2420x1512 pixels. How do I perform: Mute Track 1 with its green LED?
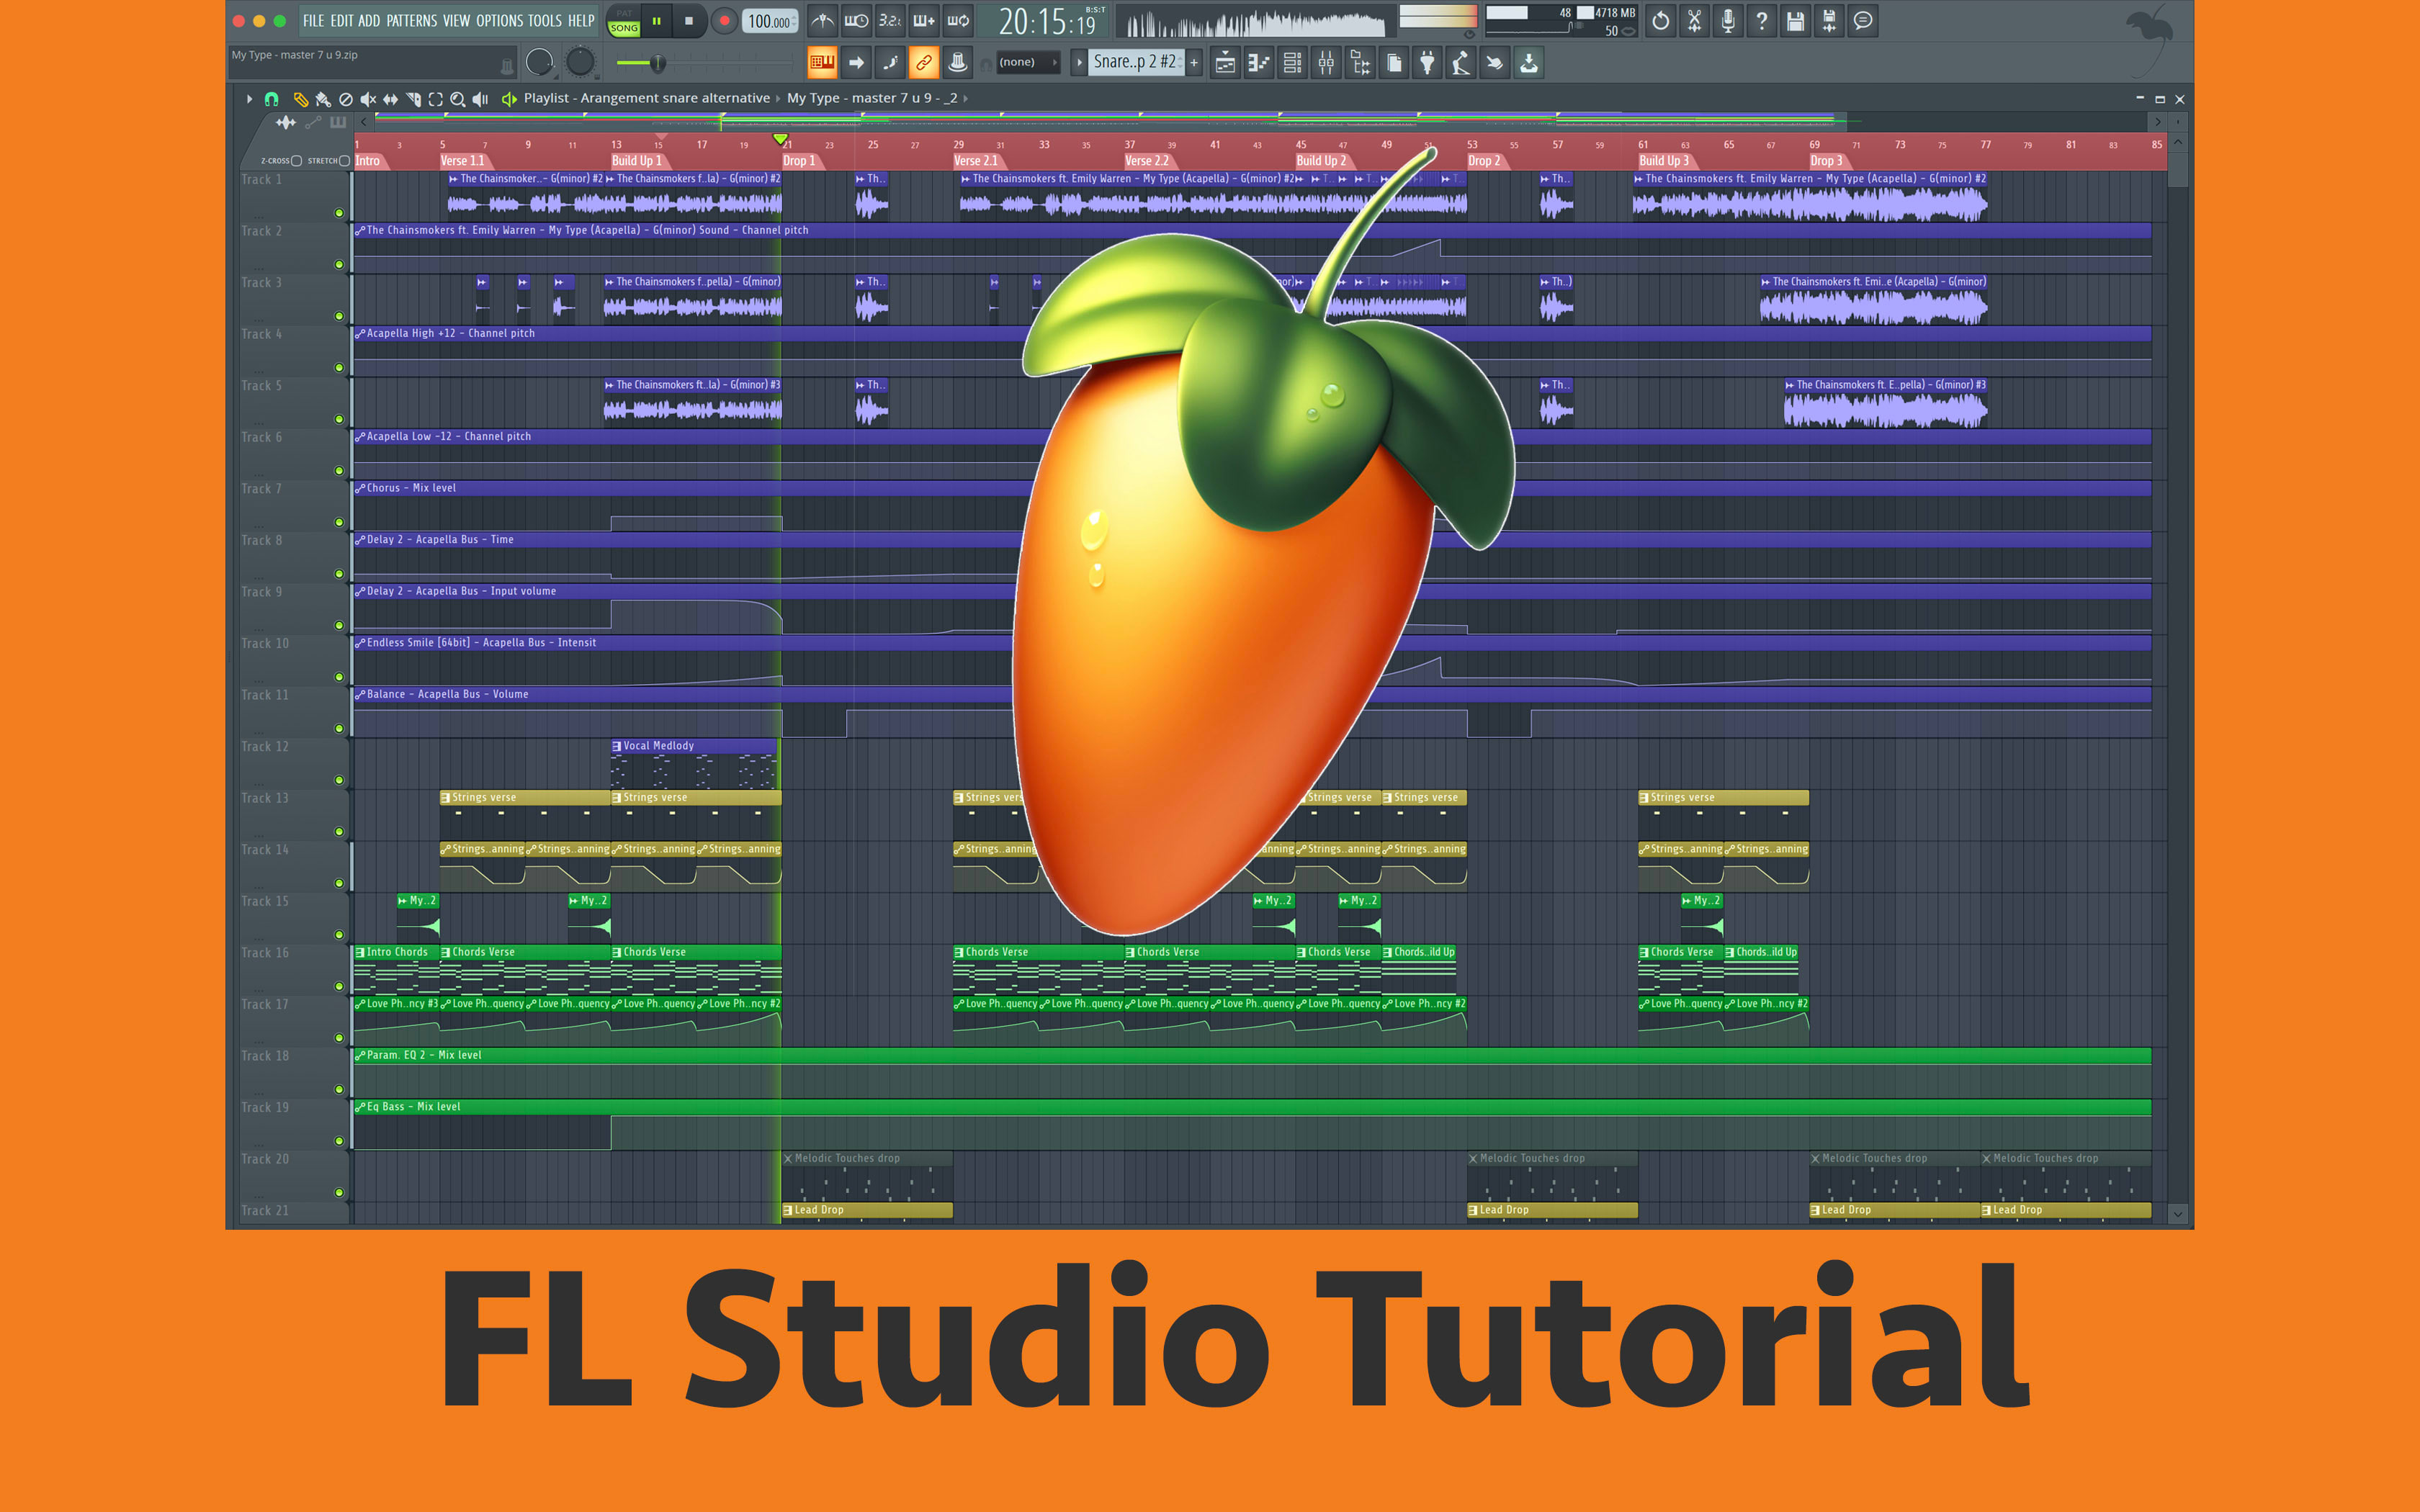(339, 213)
